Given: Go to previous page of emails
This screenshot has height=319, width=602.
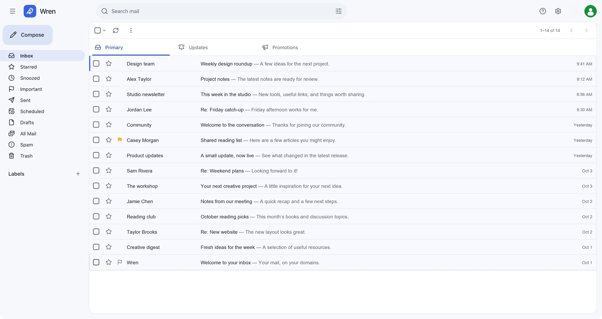Looking at the screenshot, I should 571,31.
